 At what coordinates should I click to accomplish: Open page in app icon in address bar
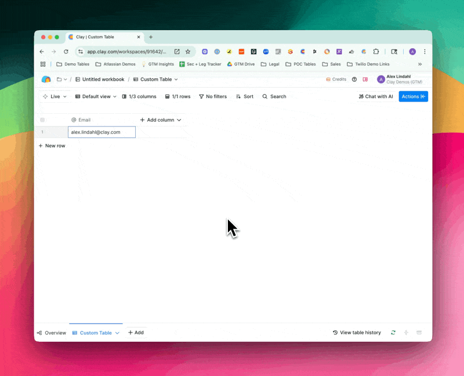point(177,52)
